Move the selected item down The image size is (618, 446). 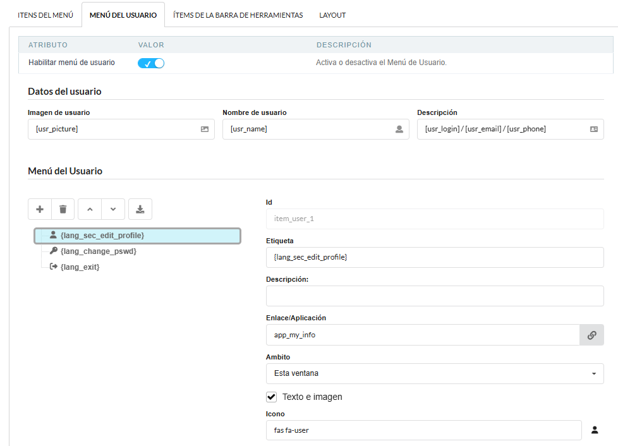(x=113, y=209)
